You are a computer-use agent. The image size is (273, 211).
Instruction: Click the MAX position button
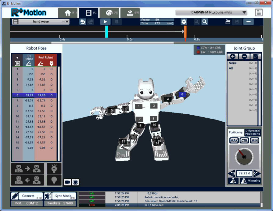234,141
